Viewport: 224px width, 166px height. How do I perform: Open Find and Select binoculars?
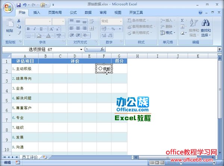tap(206, 28)
